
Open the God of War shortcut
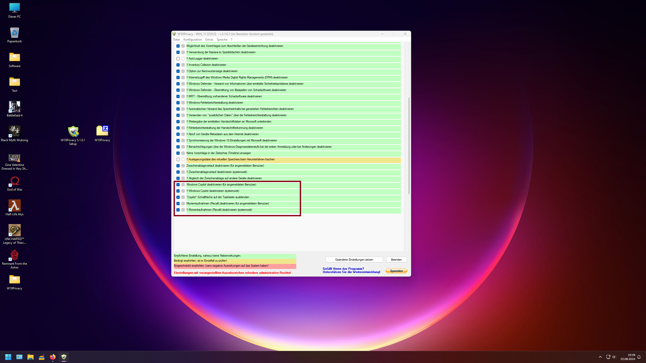14,181
